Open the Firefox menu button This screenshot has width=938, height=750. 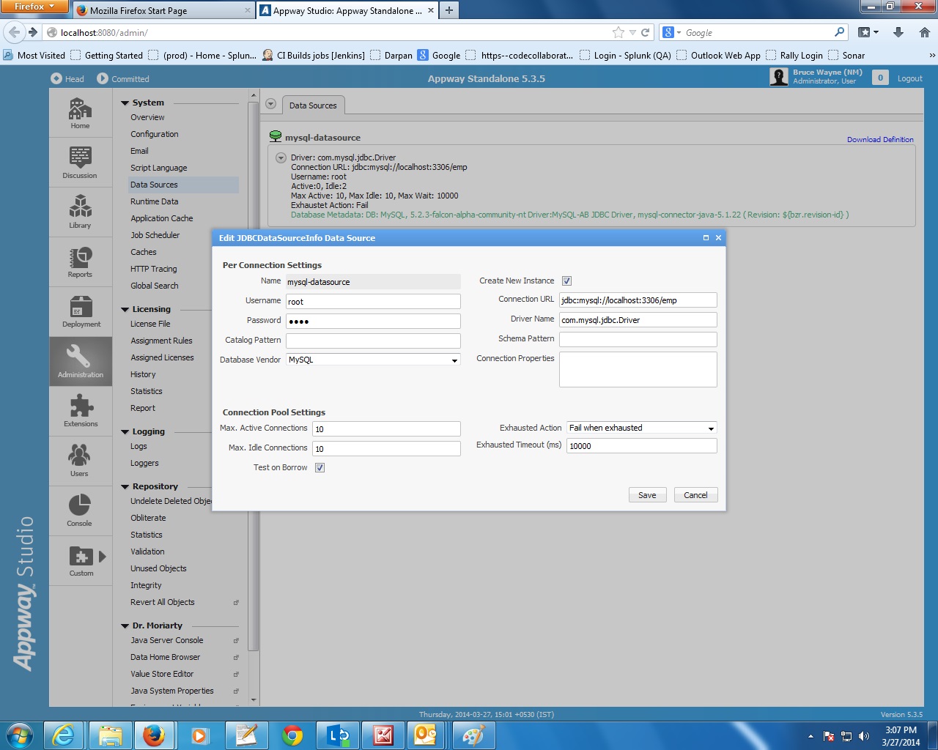pyautogui.click(x=34, y=7)
